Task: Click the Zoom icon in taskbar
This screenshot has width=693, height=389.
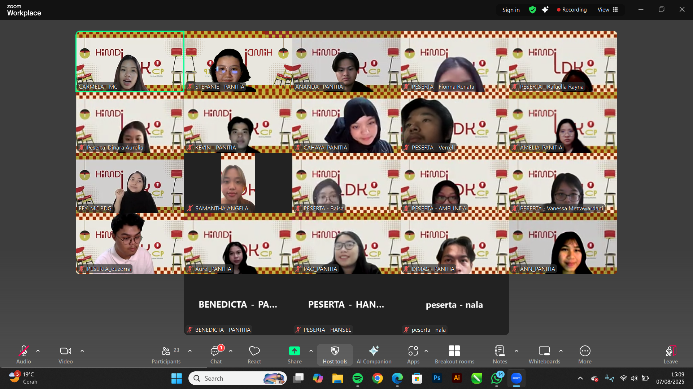Action: point(517,378)
